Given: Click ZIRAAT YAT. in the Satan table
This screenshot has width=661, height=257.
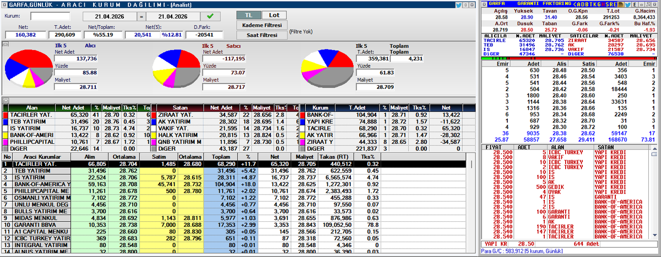Looking at the screenshot, I should tap(175, 115).
